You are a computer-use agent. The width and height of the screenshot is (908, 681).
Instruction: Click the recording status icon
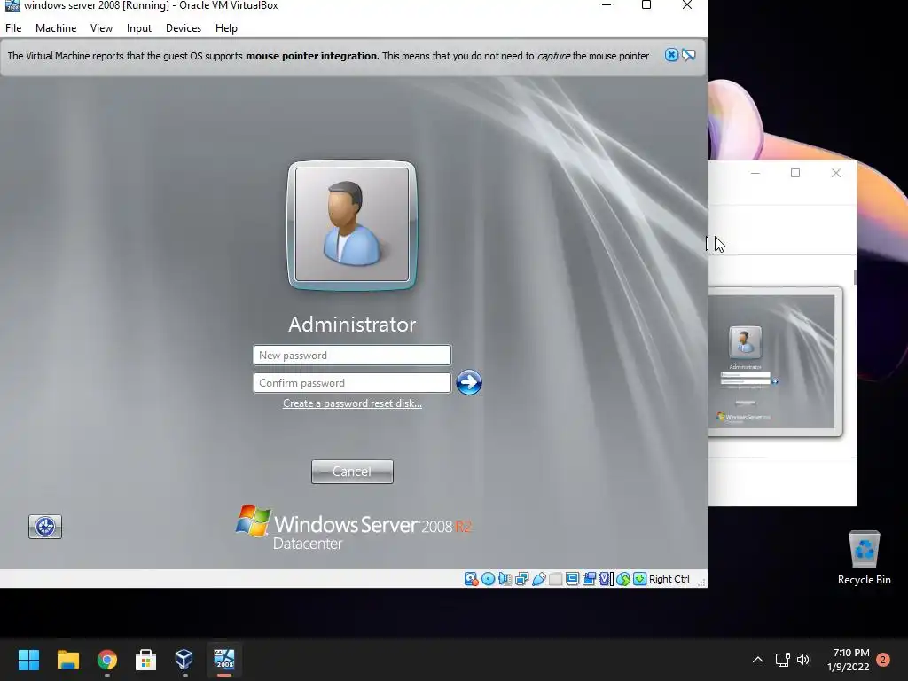589,579
